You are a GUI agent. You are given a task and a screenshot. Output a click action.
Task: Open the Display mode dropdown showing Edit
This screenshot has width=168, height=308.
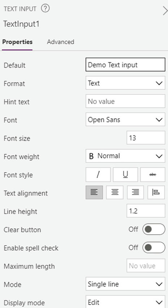click(125, 302)
